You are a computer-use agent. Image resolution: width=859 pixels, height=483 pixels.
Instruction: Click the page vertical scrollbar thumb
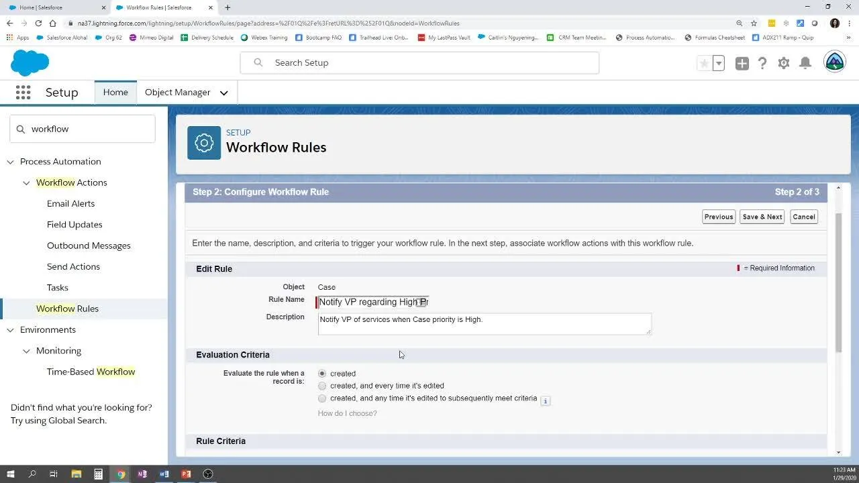(838, 282)
